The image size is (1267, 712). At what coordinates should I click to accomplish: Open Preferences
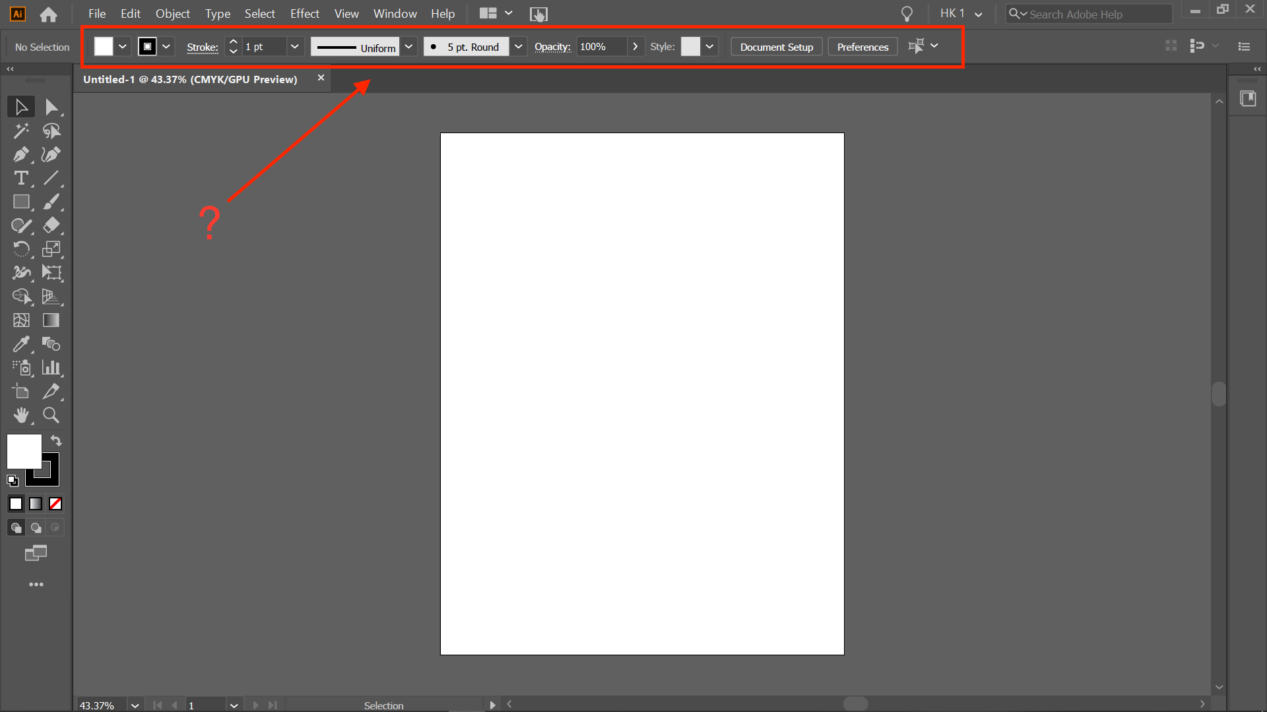[862, 46]
